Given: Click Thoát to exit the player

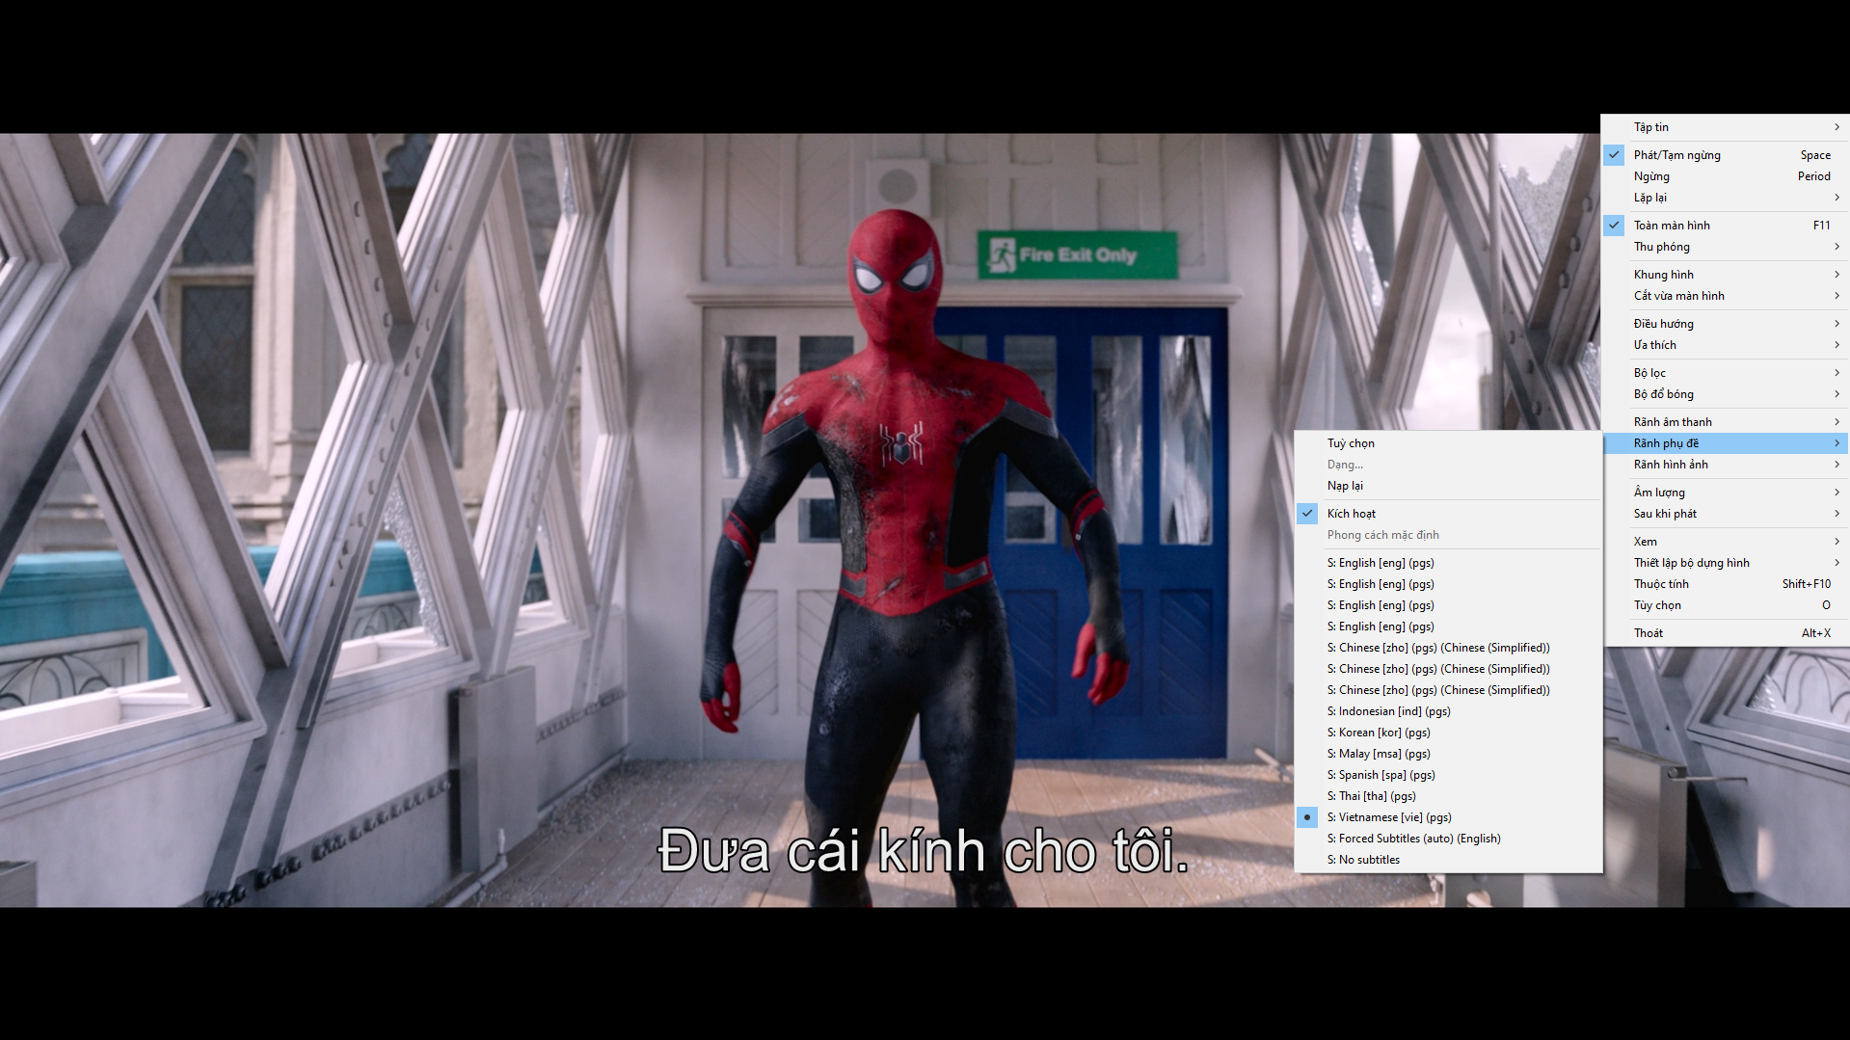Looking at the screenshot, I should (1726, 633).
